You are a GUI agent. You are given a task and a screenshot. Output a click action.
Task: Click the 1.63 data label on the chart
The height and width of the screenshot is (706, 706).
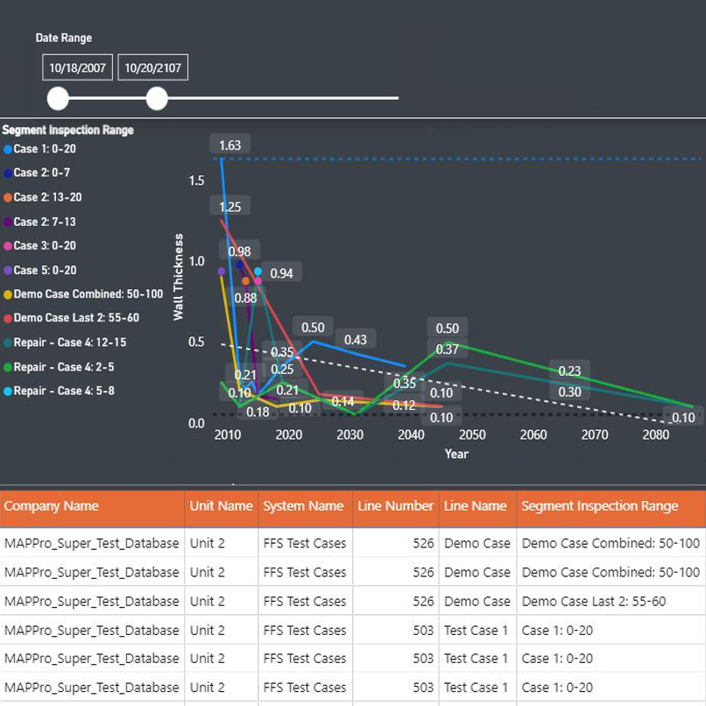[231, 145]
